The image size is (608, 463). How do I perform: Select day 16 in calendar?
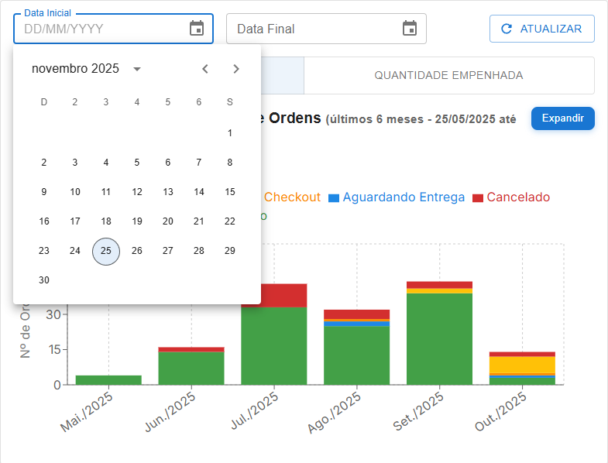[x=44, y=221]
